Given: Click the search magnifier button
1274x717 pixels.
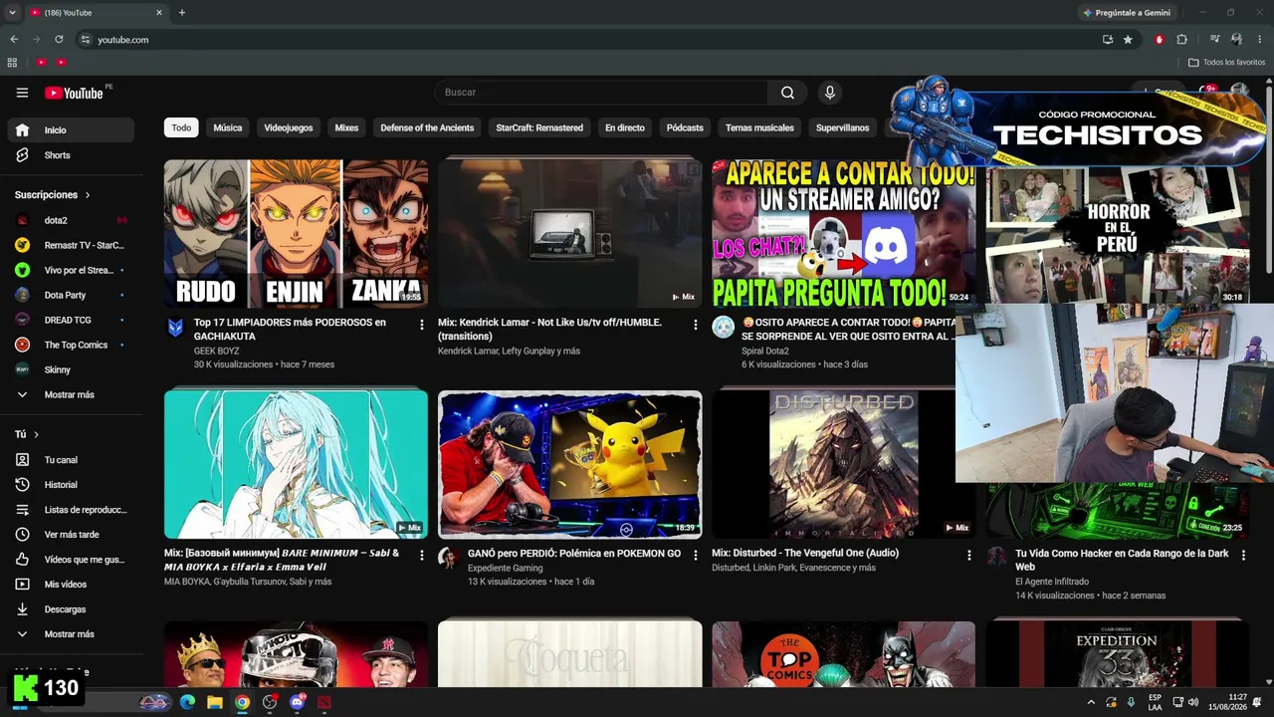Looking at the screenshot, I should 787,93.
